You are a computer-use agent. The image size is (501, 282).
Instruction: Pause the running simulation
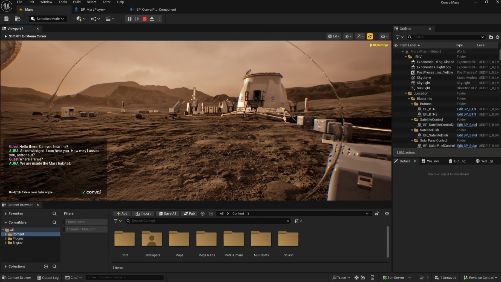coord(129,19)
